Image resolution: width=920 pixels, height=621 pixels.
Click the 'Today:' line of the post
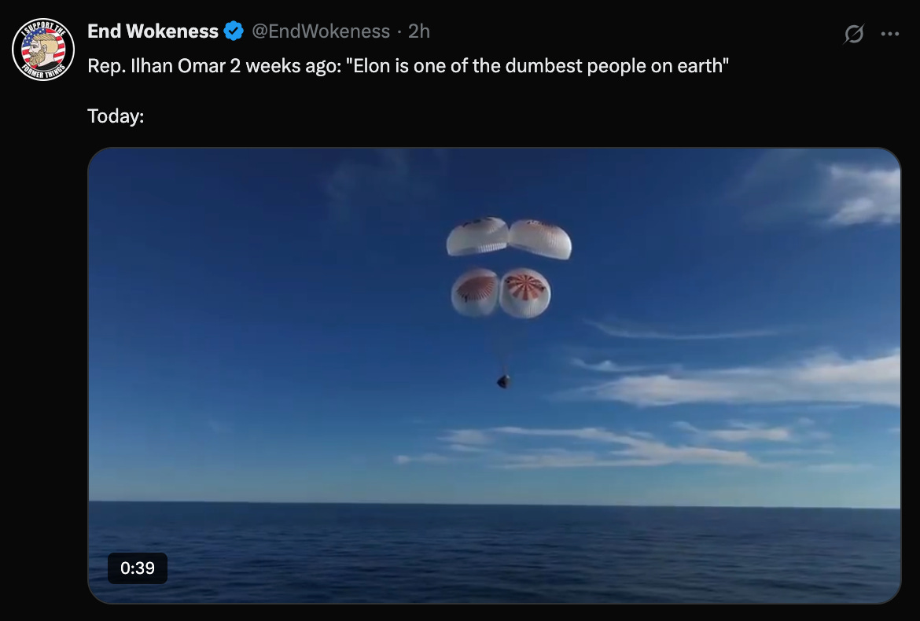tap(116, 116)
